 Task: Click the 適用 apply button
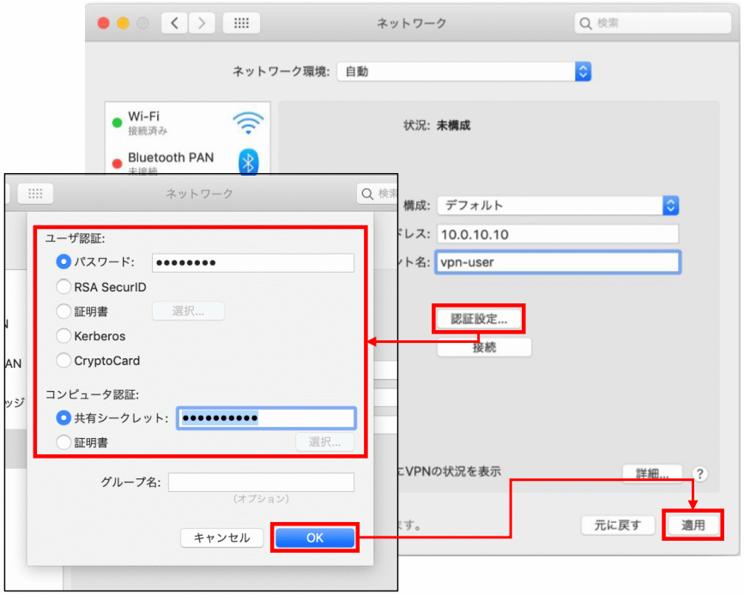point(693,525)
